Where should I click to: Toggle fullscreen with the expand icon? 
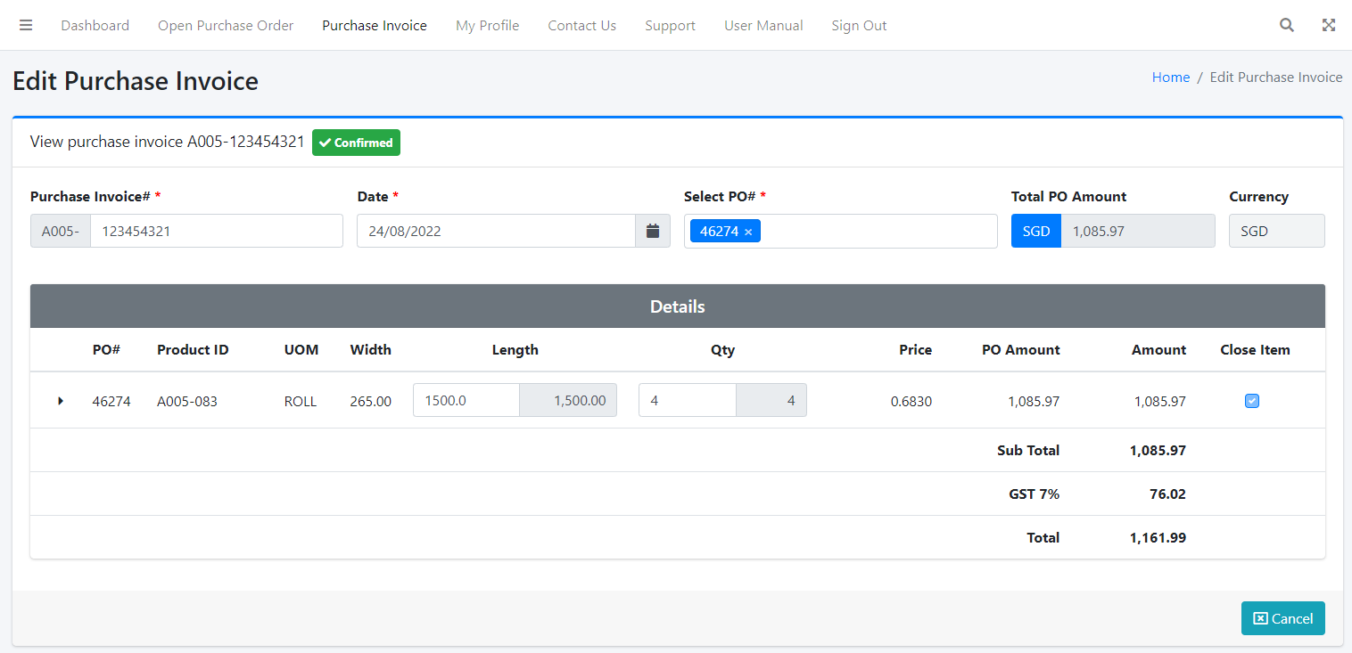click(1328, 25)
